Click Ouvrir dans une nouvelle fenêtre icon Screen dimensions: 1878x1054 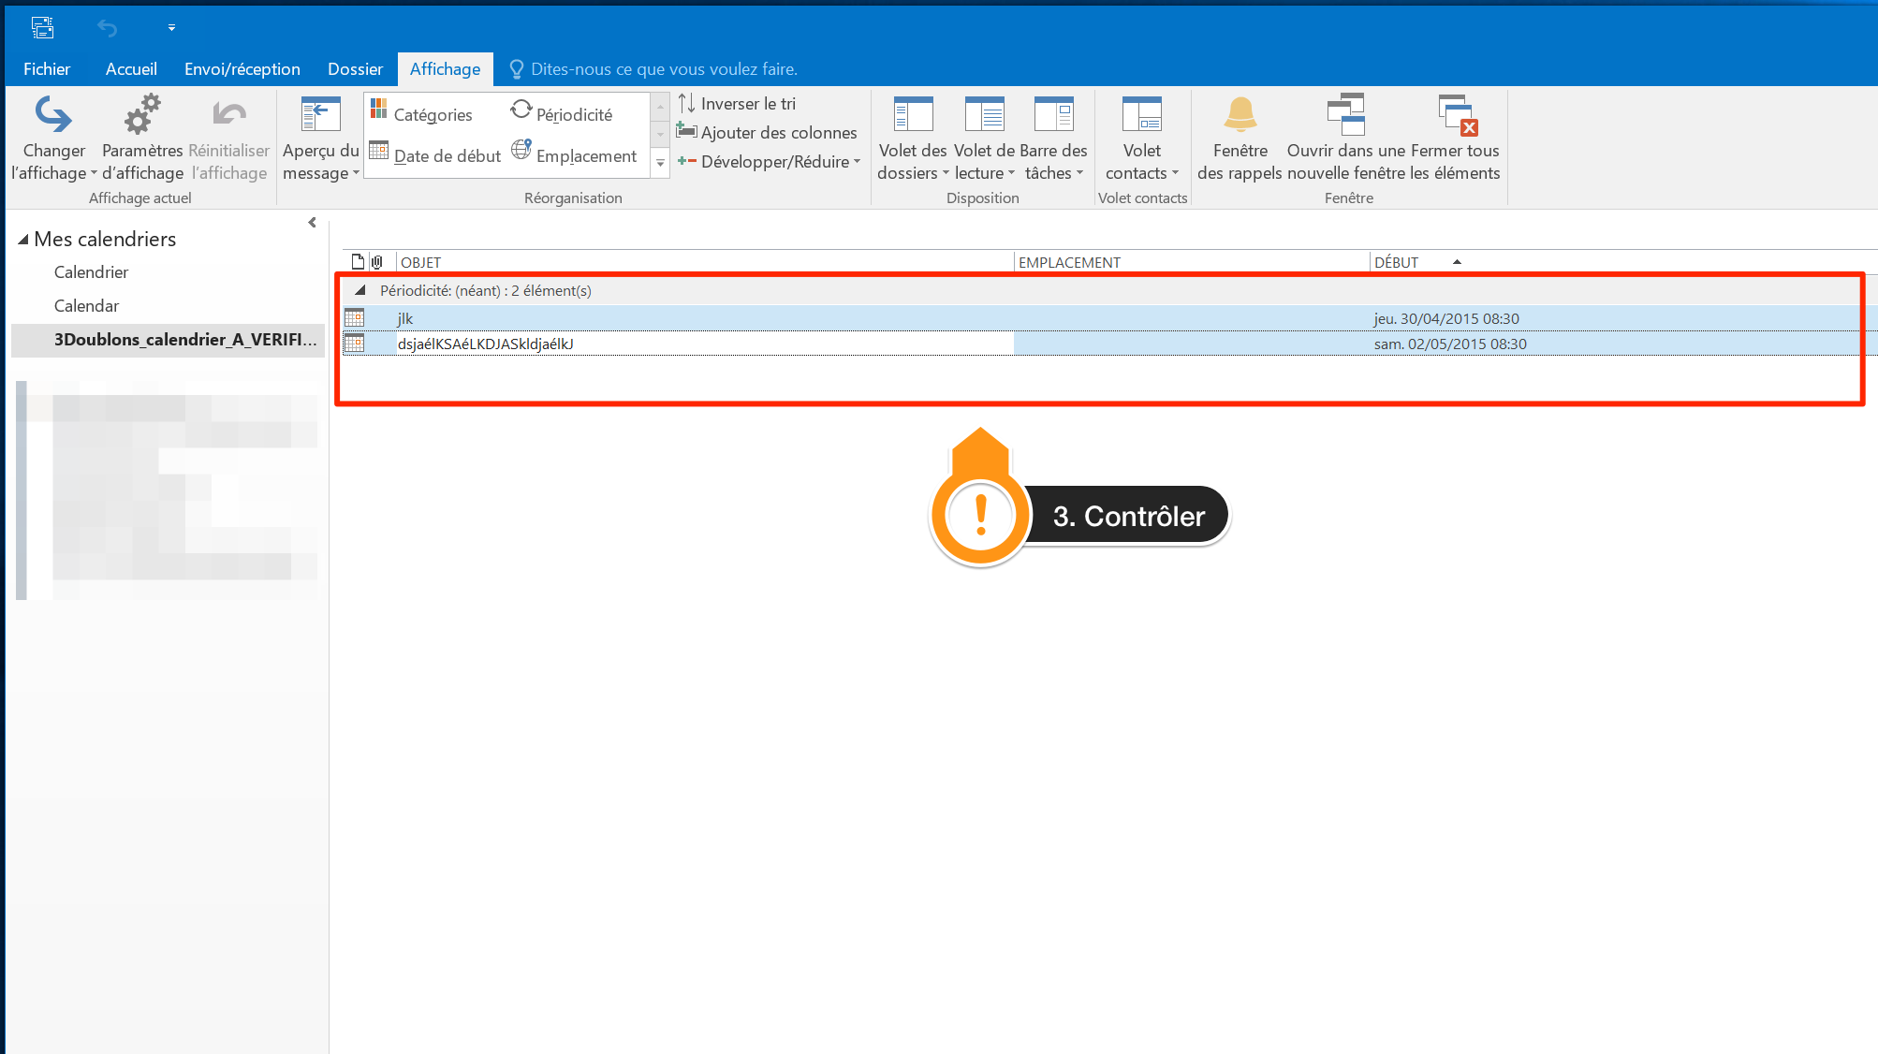point(1346,115)
